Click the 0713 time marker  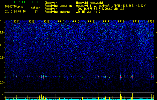click(46, 21)
